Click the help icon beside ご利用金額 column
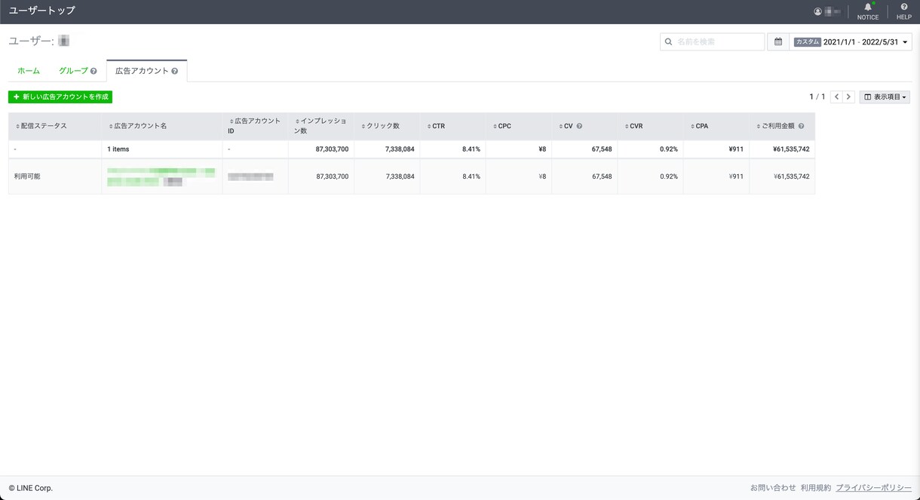This screenshot has width=920, height=500. (801, 126)
